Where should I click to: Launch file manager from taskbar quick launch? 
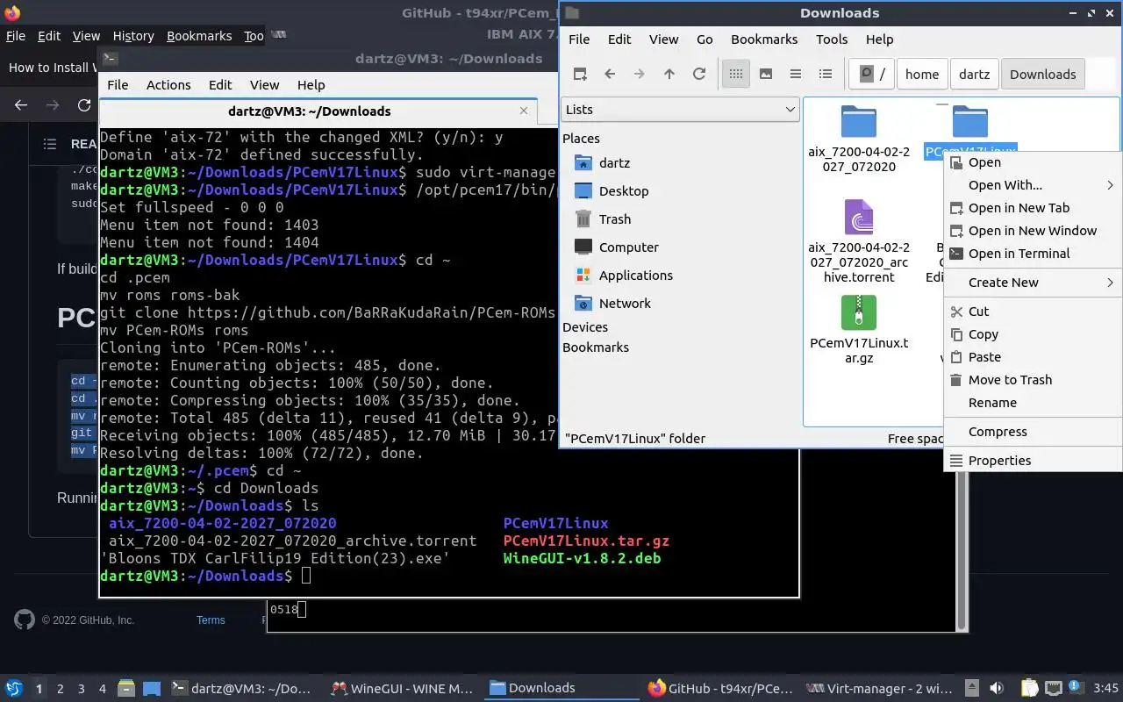click(x=125, y=689)
